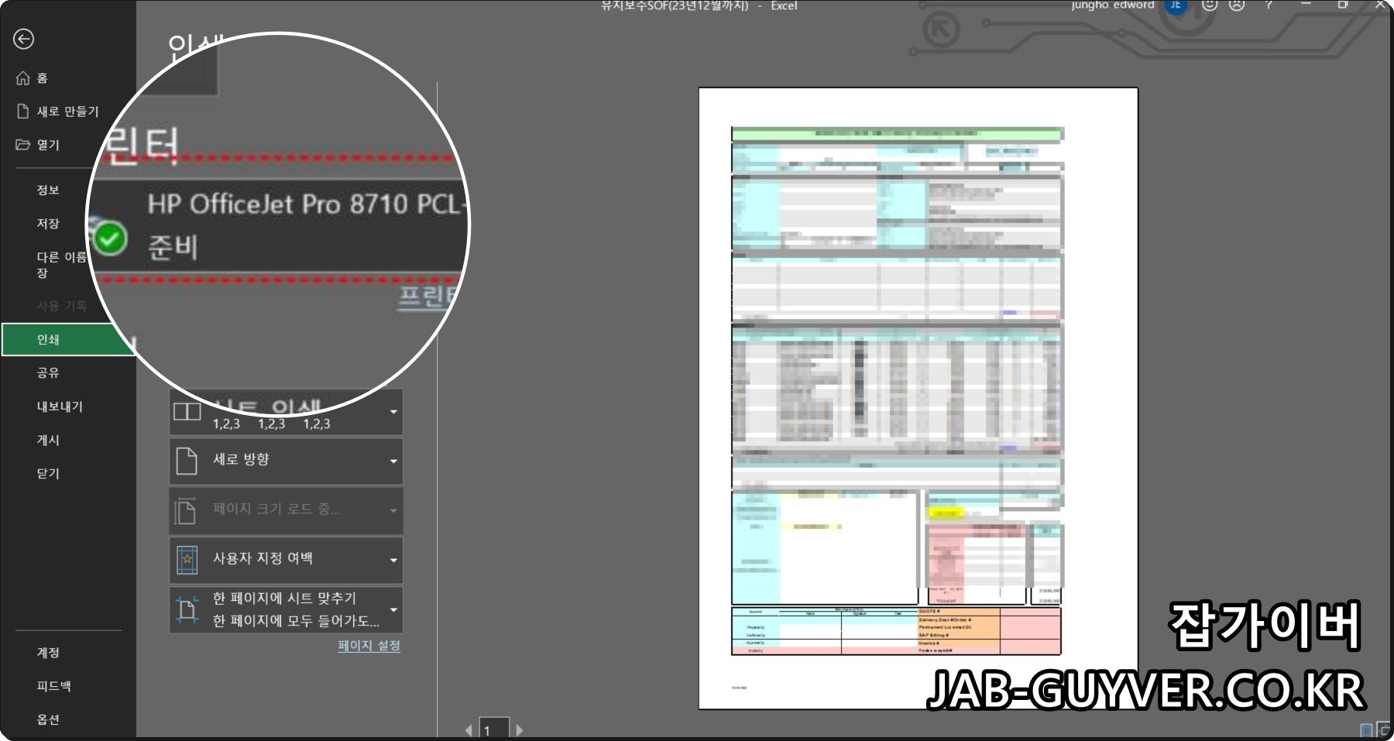Viewport: 1394px width, 741px height.
Task: Open the 게시 (Publish) option
Action: 48,439
